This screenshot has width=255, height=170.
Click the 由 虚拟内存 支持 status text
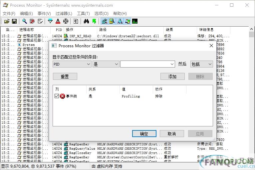[x=107, y=166]
